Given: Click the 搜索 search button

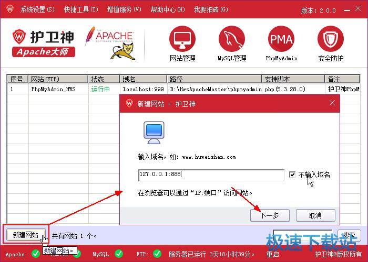Looking at the screenshot, I should coord(349,235).
